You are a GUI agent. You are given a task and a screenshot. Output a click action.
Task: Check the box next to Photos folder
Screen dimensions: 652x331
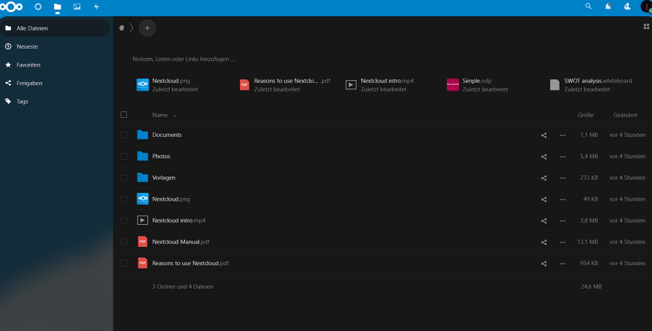pyautogui.click(x=123, y=156)
